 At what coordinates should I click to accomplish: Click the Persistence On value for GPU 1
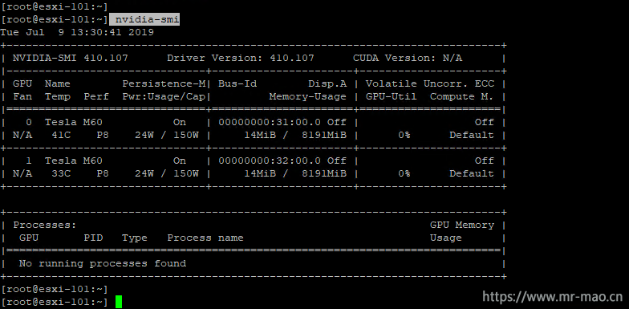pyautogui.click(x=180, y=161)
